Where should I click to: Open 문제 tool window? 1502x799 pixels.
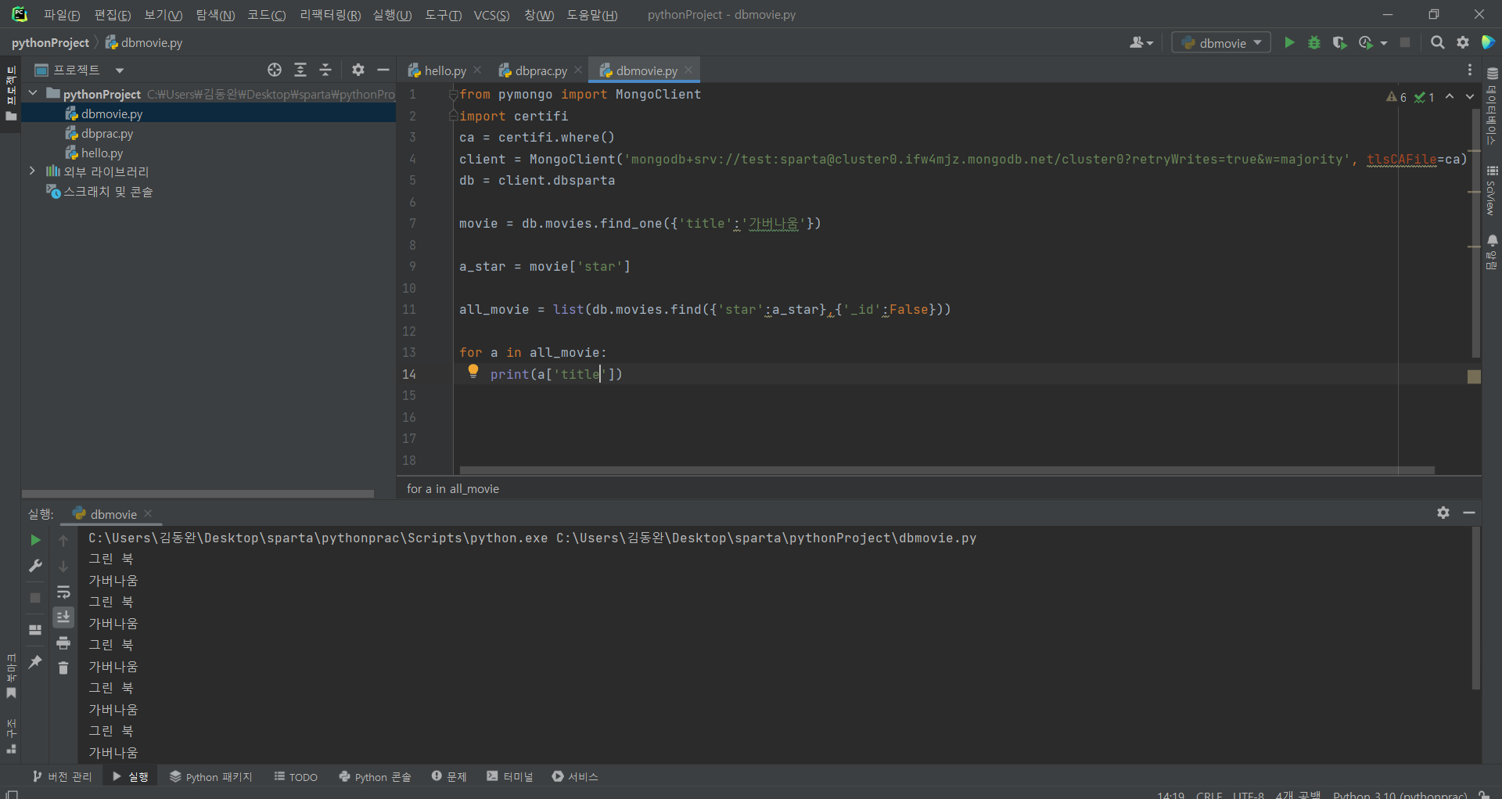449,776
